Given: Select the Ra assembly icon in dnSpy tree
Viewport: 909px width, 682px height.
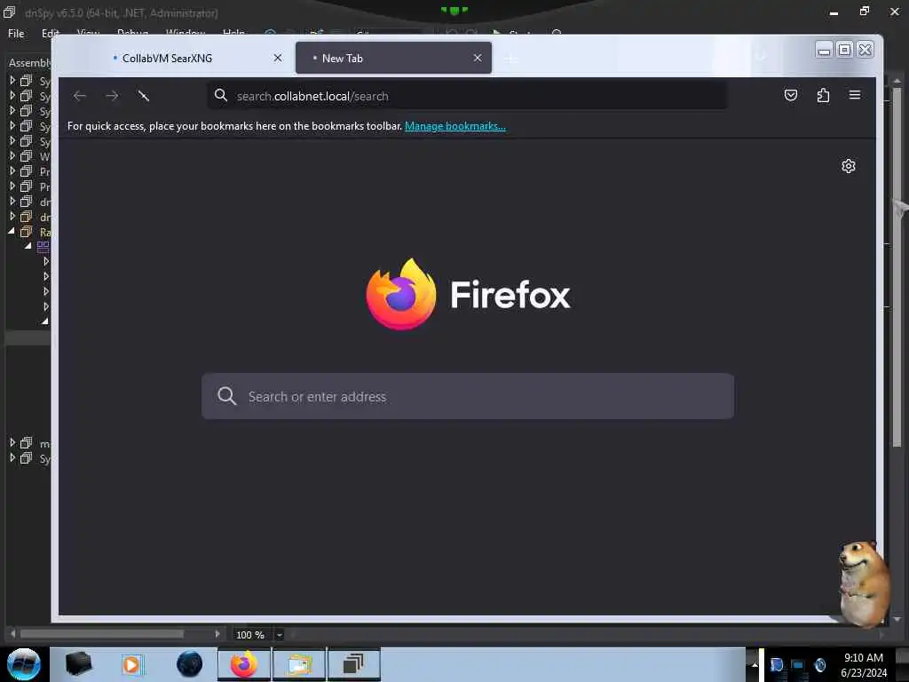Looking at the screenshot, I should click(x=26, y=232).
